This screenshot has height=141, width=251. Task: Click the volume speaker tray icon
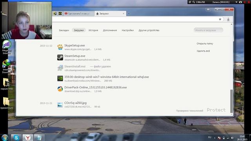(232, 138)
